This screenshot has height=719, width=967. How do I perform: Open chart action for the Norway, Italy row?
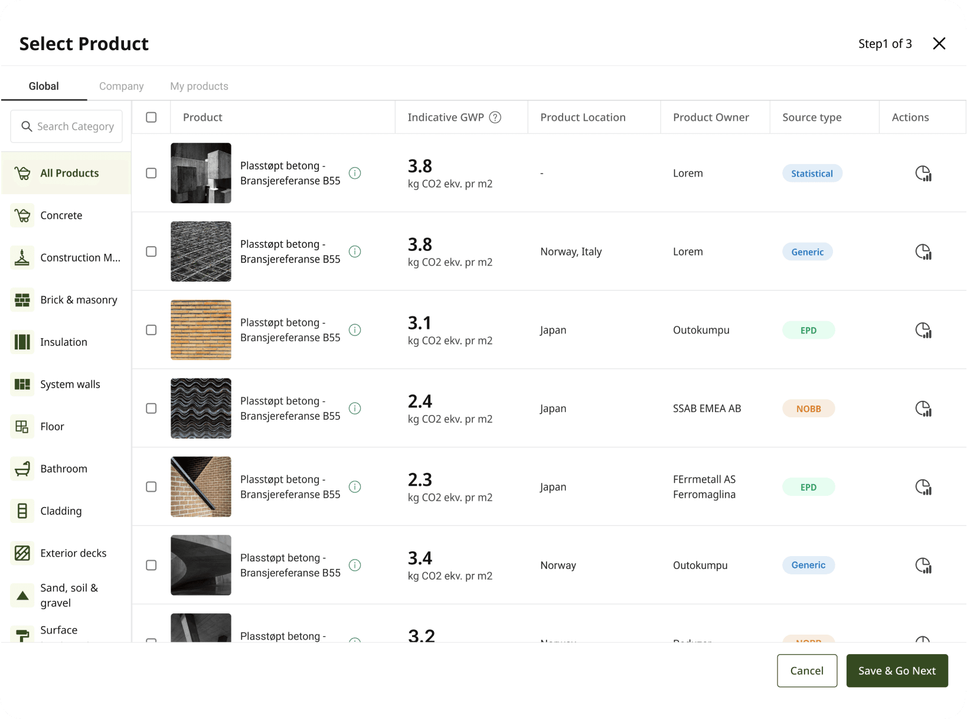923,252
